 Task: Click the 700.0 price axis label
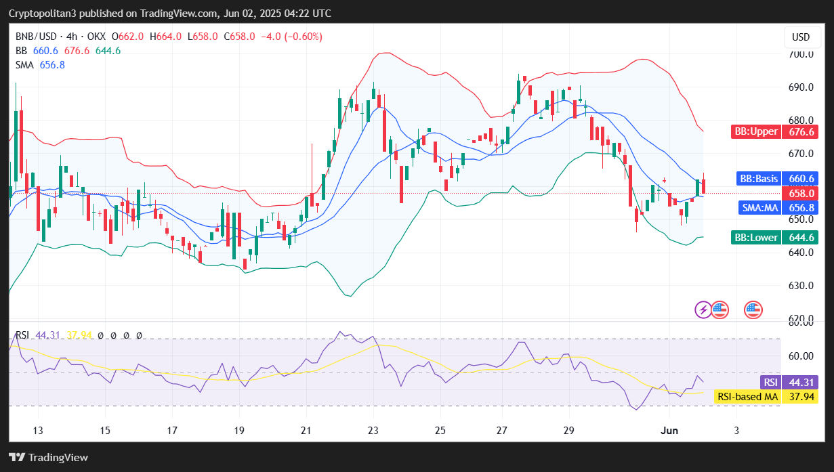[801, 54]
